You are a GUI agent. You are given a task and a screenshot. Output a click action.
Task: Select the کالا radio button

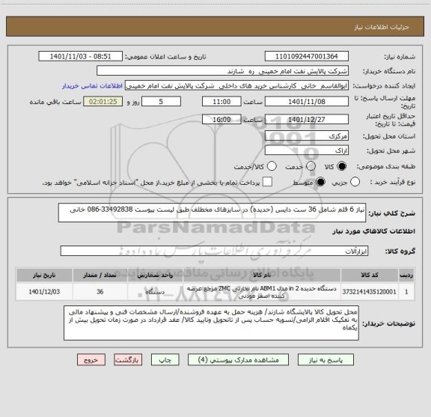(x=342, y=166)
